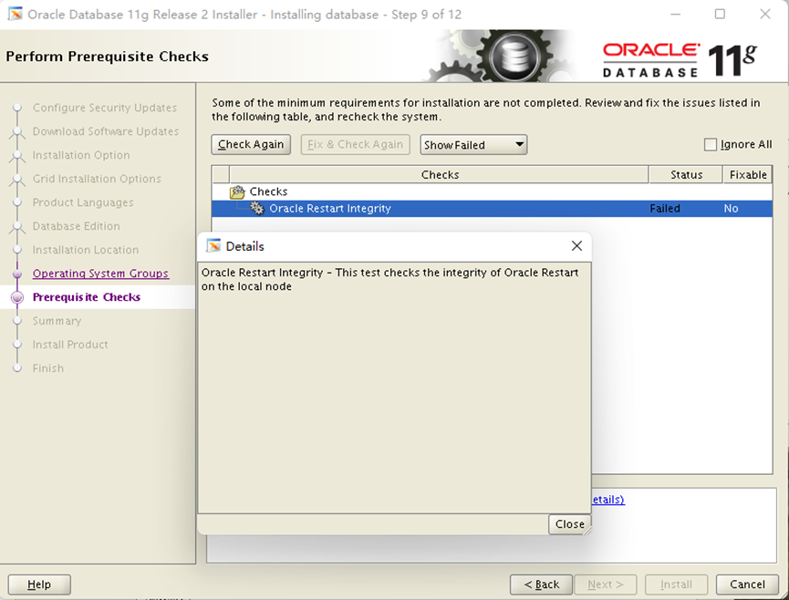Click the Status column header

[x=686, y=174]
